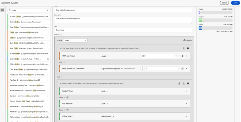
Task: Remove the Cart Additions condition
Action: tap(186, 104)
